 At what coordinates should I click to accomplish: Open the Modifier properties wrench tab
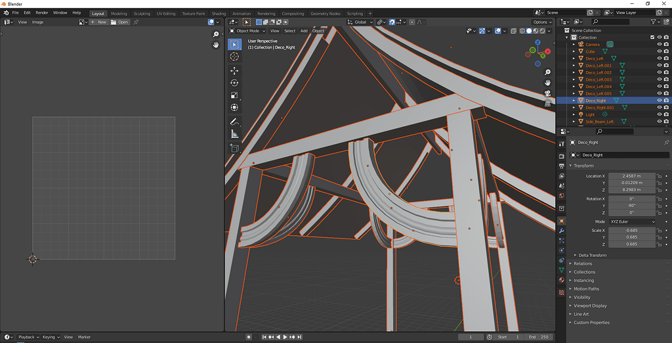coord(562,231)
